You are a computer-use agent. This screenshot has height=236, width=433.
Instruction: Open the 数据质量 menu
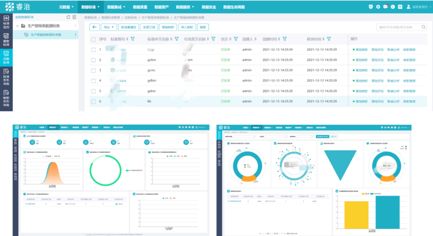click(139, 7)
